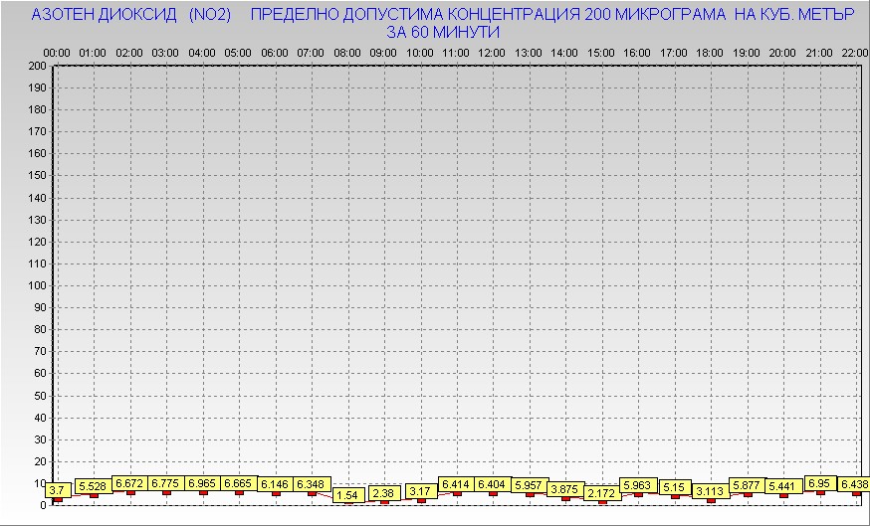Click the 08:00 time axis label
The image size is (870, 526).
pyautogui.click(x=347, y=53)
